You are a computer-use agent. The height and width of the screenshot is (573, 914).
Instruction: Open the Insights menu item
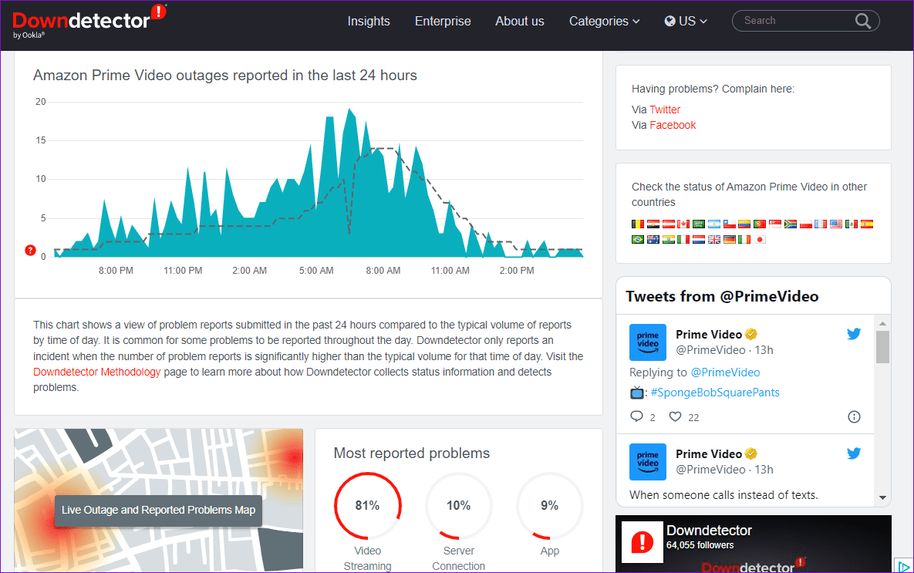pyautogui.click(x=369, y=21)
